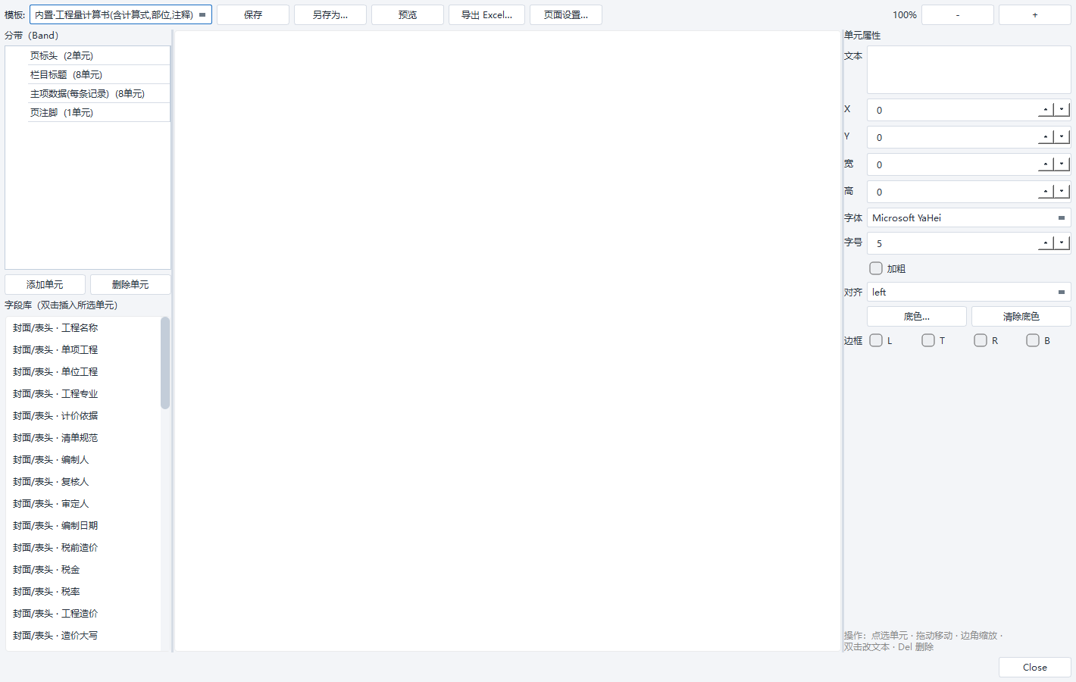The width and height of the screenshot is (1076, 682).
Task: Increase the 字号 font size with up arrow
Action: pyautogui.click(x=1046, y=243)
